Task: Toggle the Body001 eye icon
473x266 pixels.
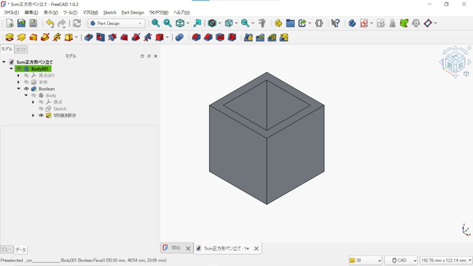Action: [19, 68]
